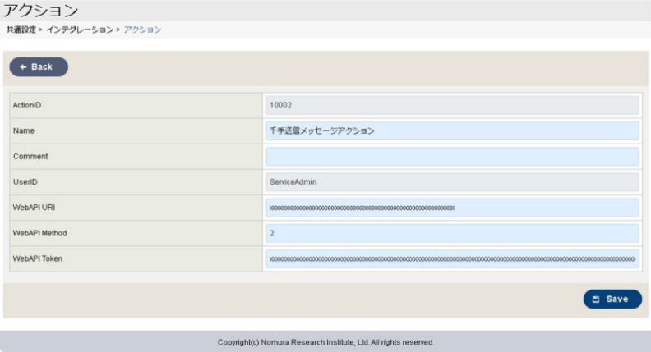Click the アクション page heading
Screen dimensions: 651x352
pos(41,11)
